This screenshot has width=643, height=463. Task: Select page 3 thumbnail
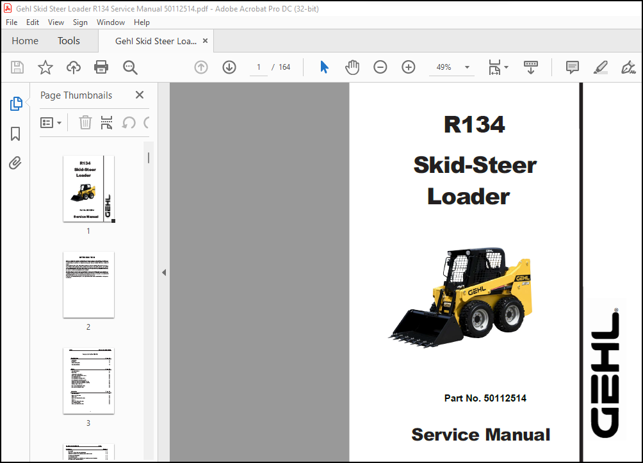pos(88,380)
